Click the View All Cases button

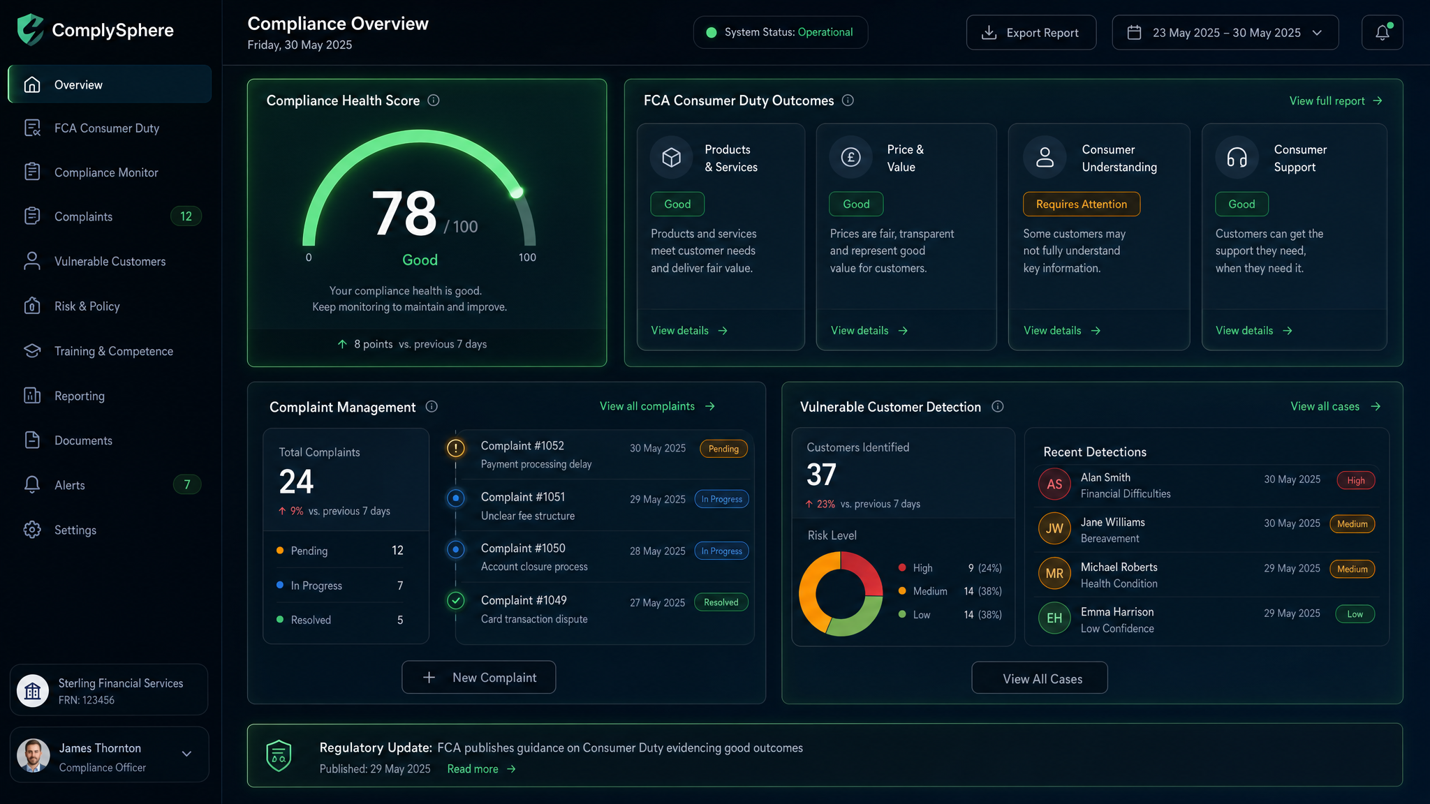(x=1039, y=678)
